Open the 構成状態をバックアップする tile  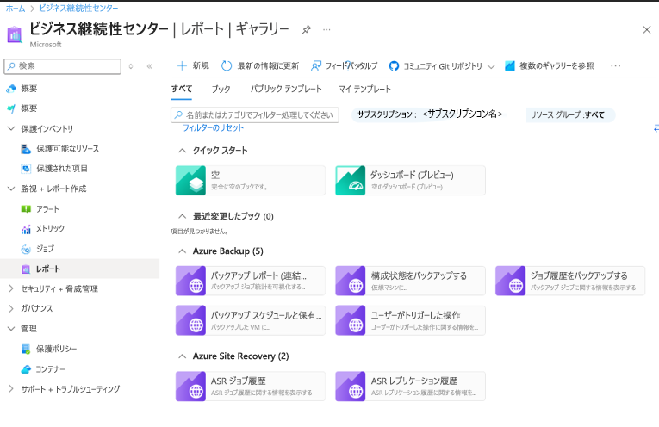[x=410, y=281]
